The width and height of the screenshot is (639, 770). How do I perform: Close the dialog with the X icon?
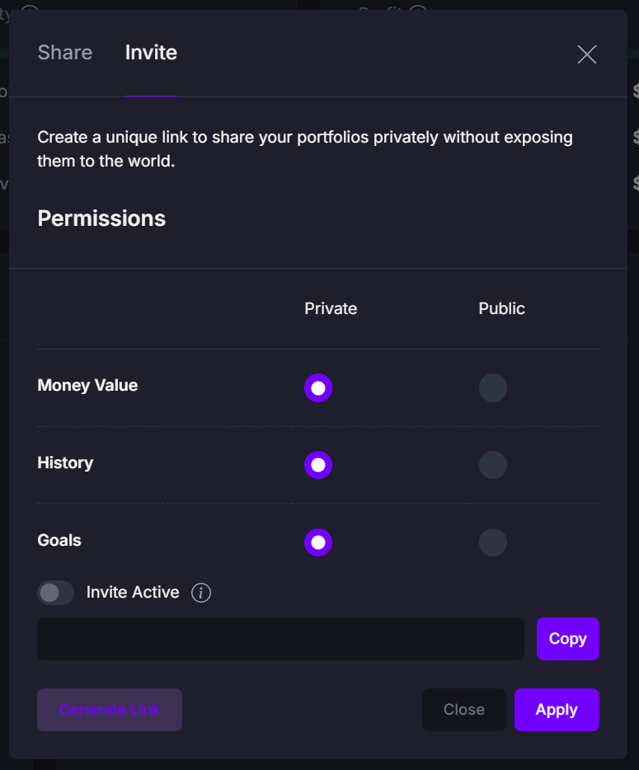(x=586, y=54)
